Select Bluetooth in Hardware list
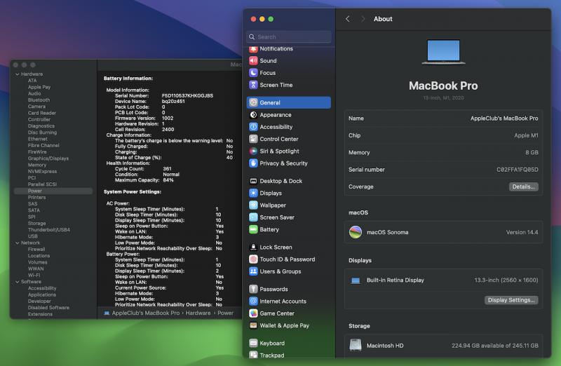The image size is (561, 366). pos(39,100)
